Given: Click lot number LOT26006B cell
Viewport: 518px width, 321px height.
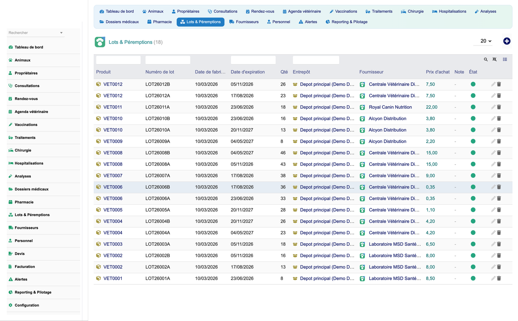Looking at the screenshot, I should coord(158,187).
